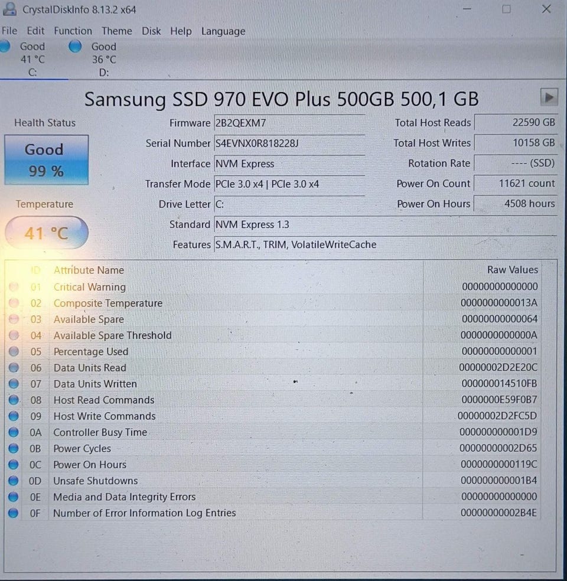Open the Function menu

pyautogui.click(x=73, y=31)
